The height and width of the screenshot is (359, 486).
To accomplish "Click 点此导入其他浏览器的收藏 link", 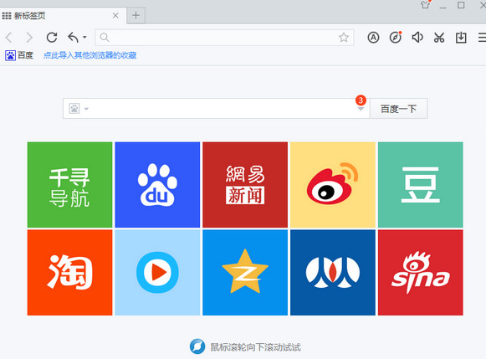I will coord(90,55).
